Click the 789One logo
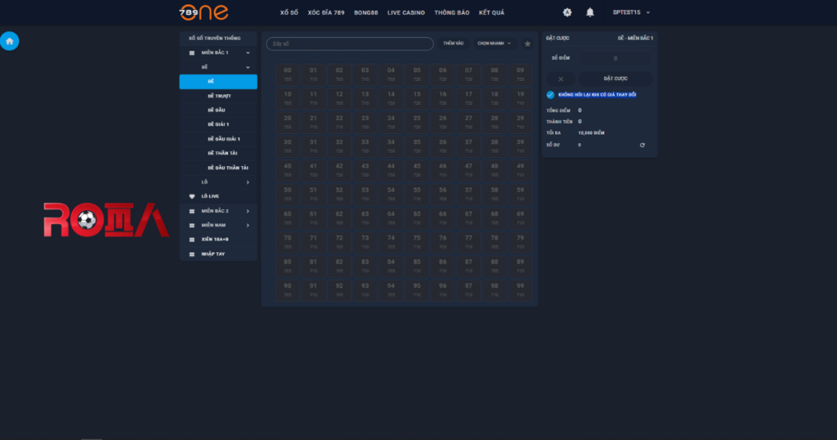 coord(204,12)
